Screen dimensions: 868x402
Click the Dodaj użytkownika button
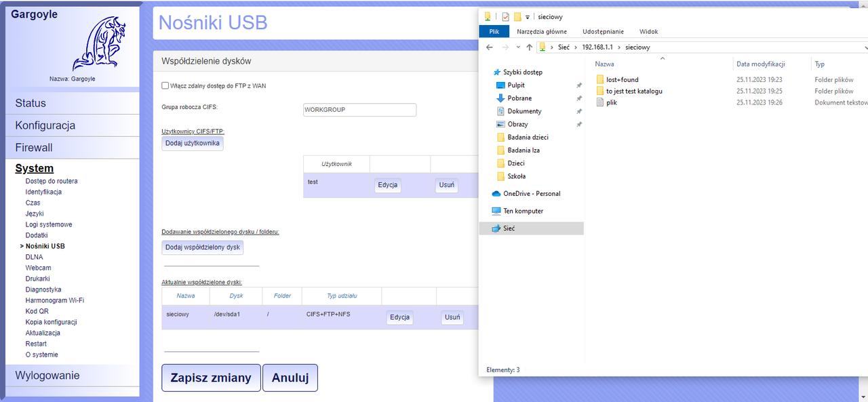coord(193,144)
